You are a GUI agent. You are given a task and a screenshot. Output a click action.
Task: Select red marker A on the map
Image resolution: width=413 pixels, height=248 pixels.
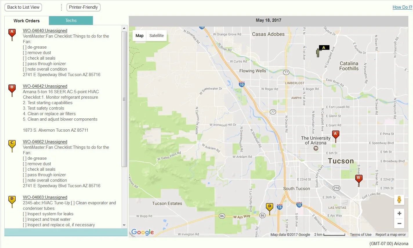(x=335, y=136)
